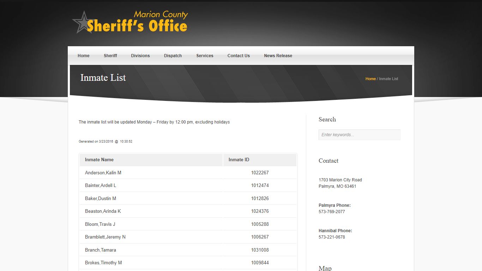Image resolution: width=482 pixels, height=271 pixels.
Task: Select the Brokes,Timothy M name
Action: coord(103,263)
